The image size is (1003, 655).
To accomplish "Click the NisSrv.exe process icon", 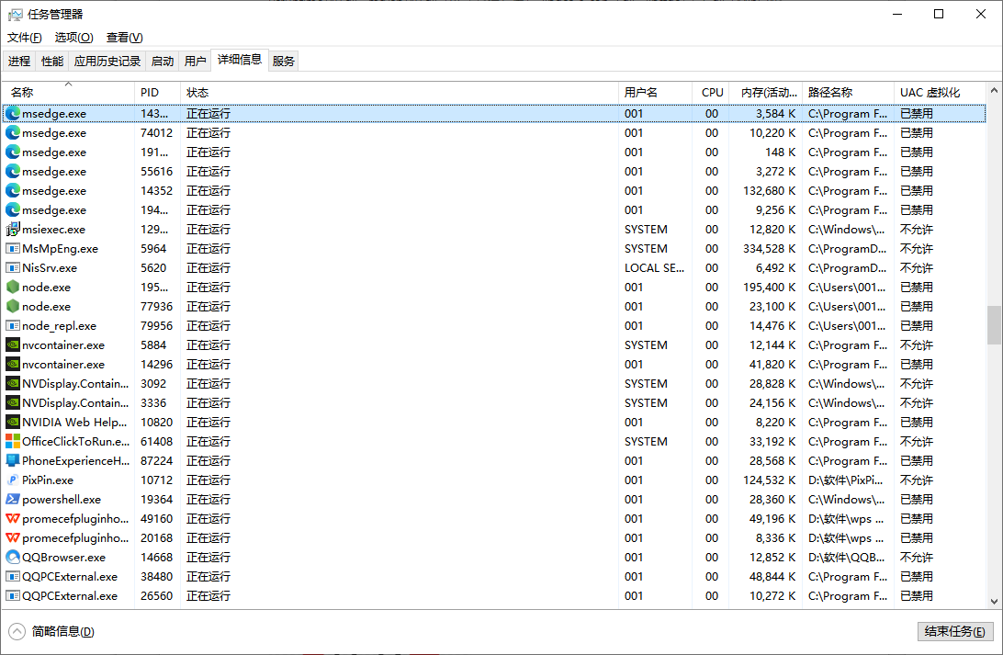I will (13, 267).
